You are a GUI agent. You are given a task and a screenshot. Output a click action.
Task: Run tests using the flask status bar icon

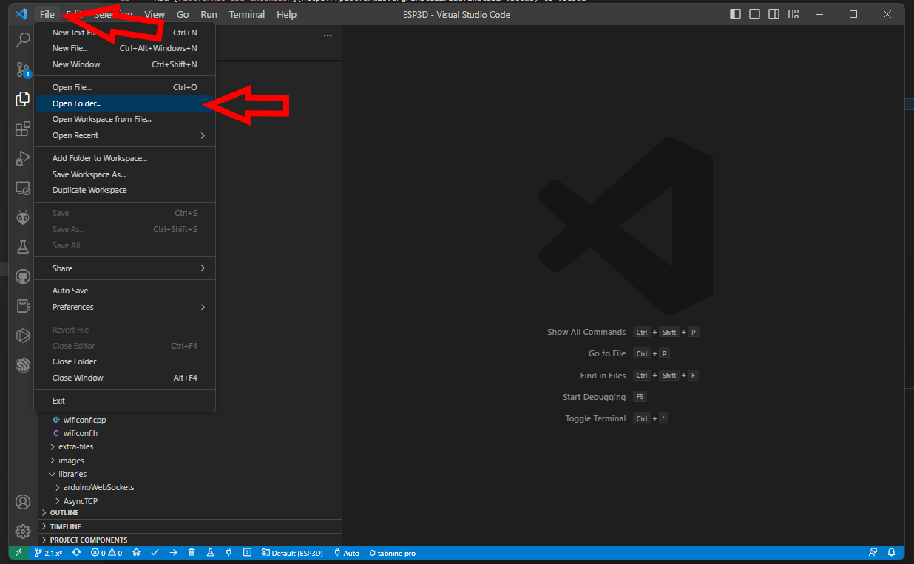pyautogui.click(x=209, y=553)
